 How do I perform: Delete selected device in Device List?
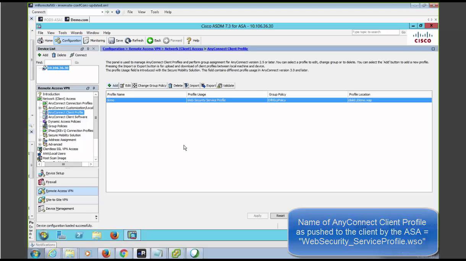(59, 55)
